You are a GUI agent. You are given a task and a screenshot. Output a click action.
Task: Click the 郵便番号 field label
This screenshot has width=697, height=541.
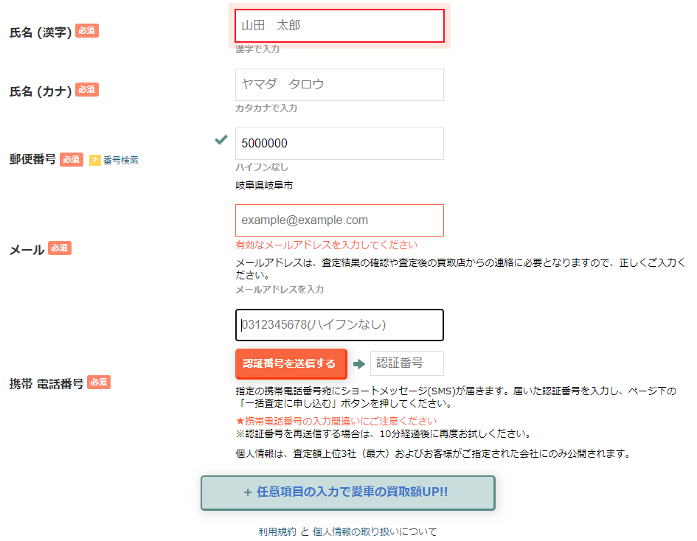pos(32,159)
